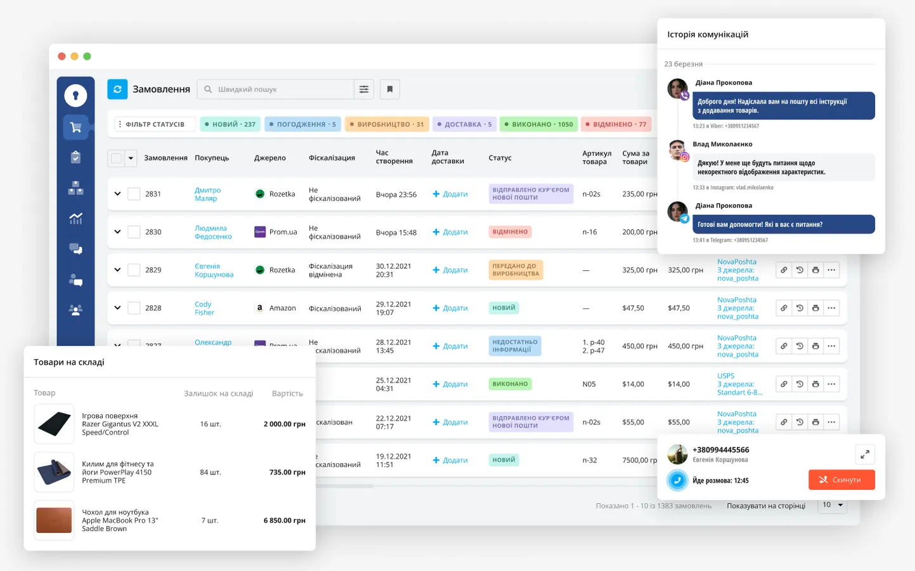The width and height of the screenshot is (915, 571).
Task: Open the chat messages icon in sidebar
Action: pos(75,249)
